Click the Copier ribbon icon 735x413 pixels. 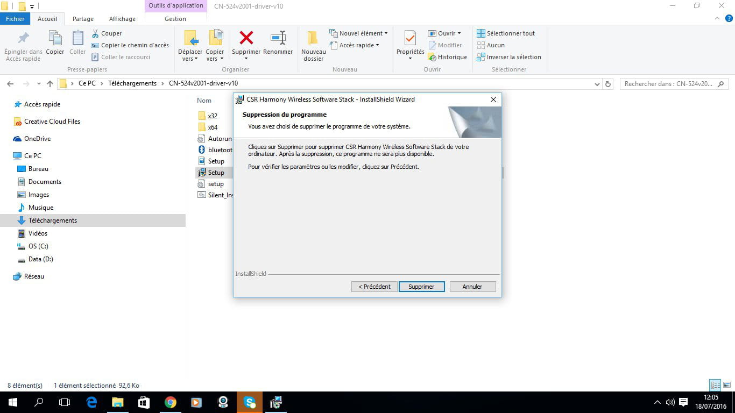55,38
